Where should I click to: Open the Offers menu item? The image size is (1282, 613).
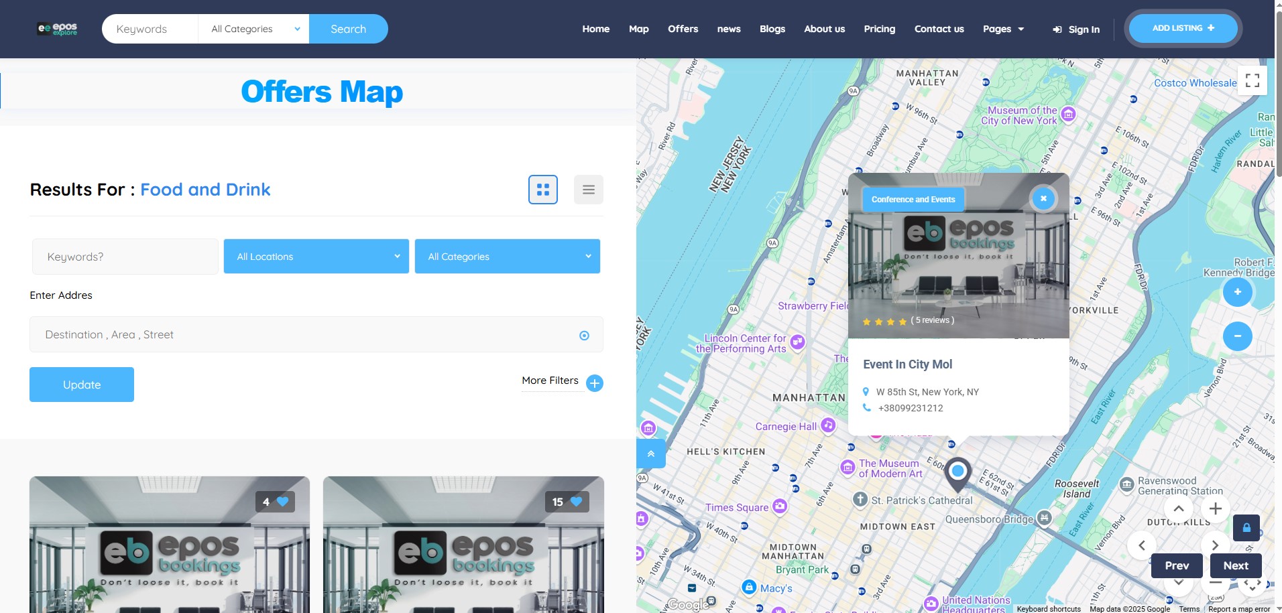tap(683, 29)
